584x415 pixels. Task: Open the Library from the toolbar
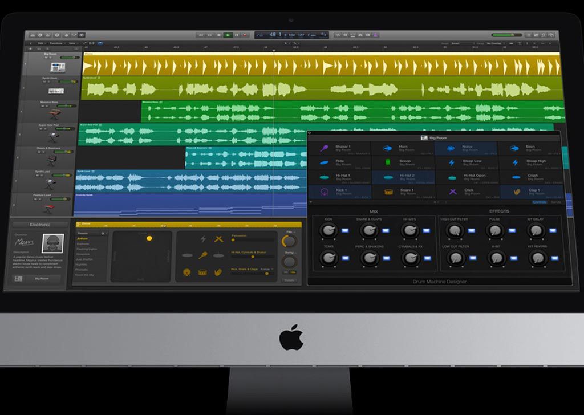33,35
